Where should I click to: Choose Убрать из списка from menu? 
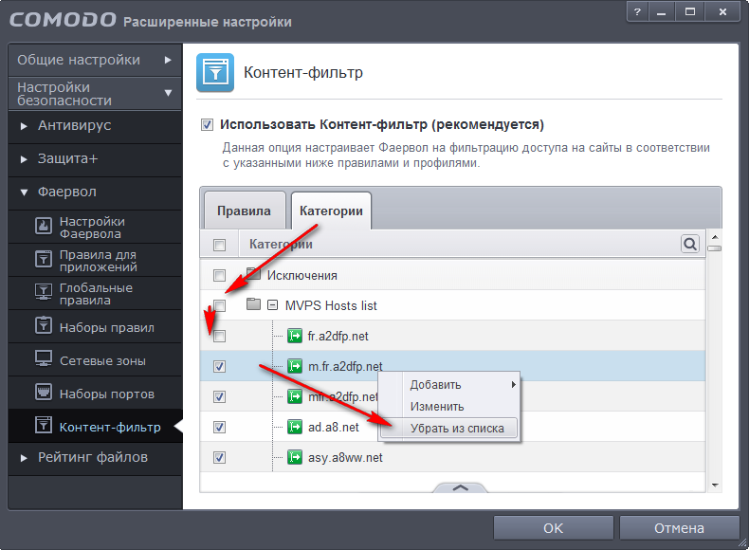pos(449,429)
